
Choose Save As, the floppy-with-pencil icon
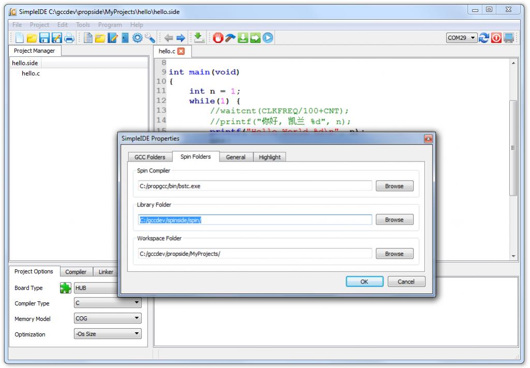pos(57,38)
